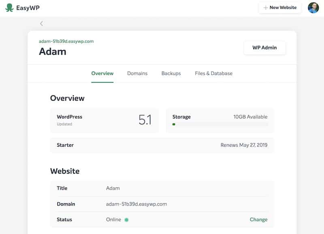324x234 pixels.
Task: Click the 'Website' section heading
Action: (x=65, y=171)
